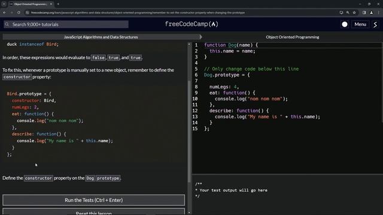Click the browser forward arrow
The width and height of the screenshot is (383, 215).
pos(11,13)
